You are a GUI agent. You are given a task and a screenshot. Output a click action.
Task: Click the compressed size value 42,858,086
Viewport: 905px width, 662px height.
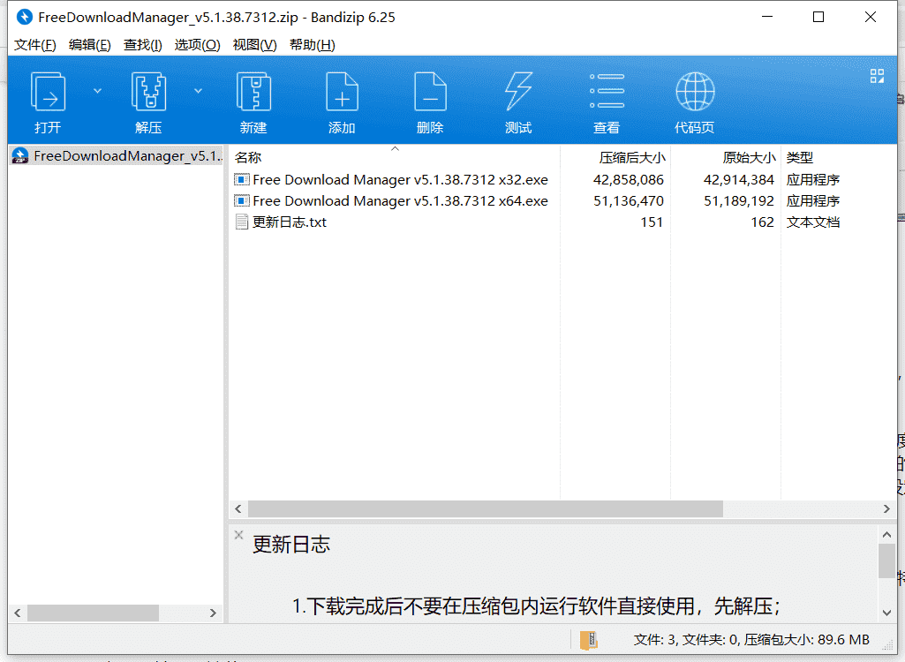click(629, 180)
